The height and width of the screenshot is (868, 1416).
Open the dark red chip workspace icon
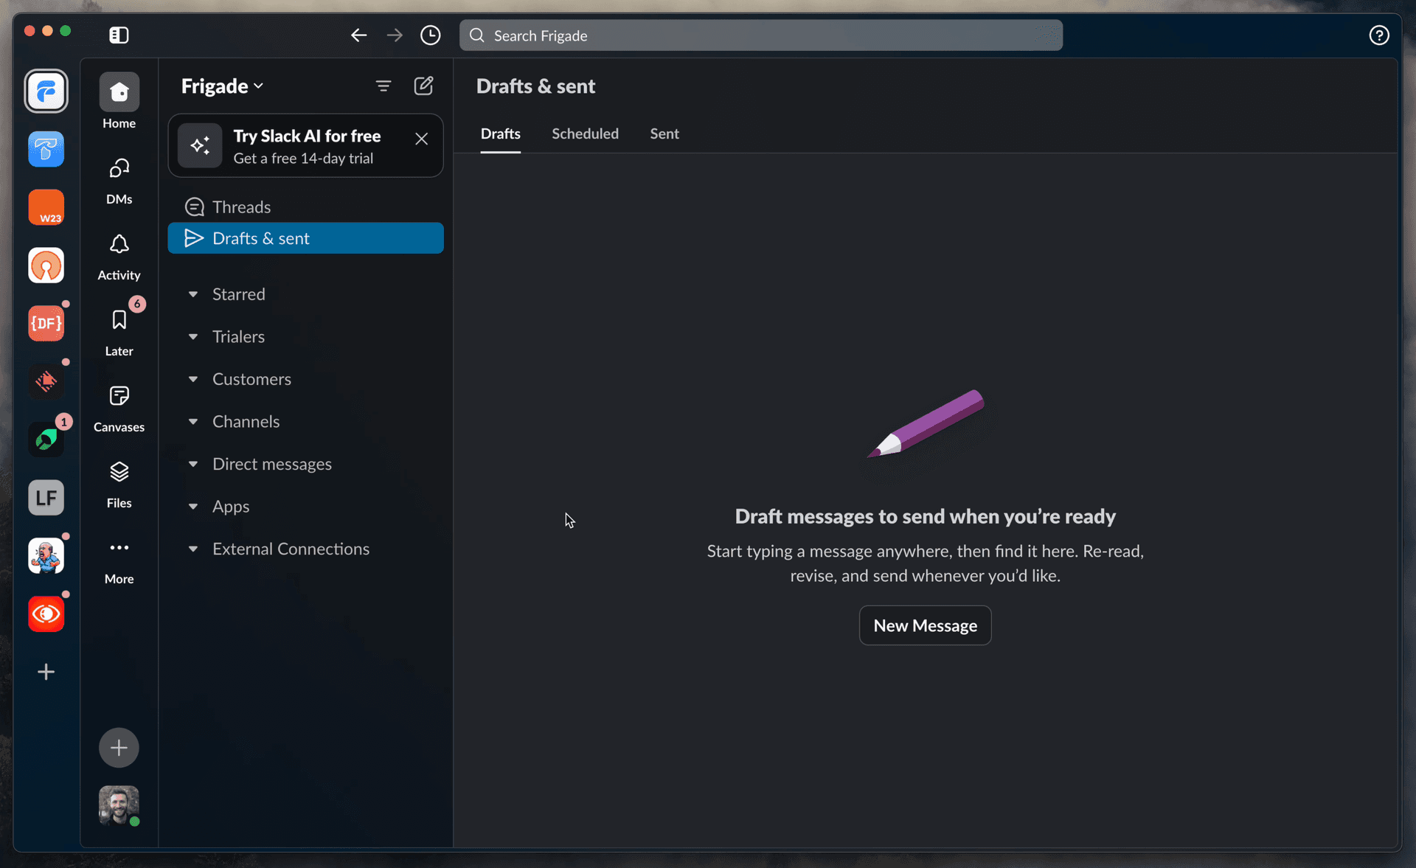(46, 381)
